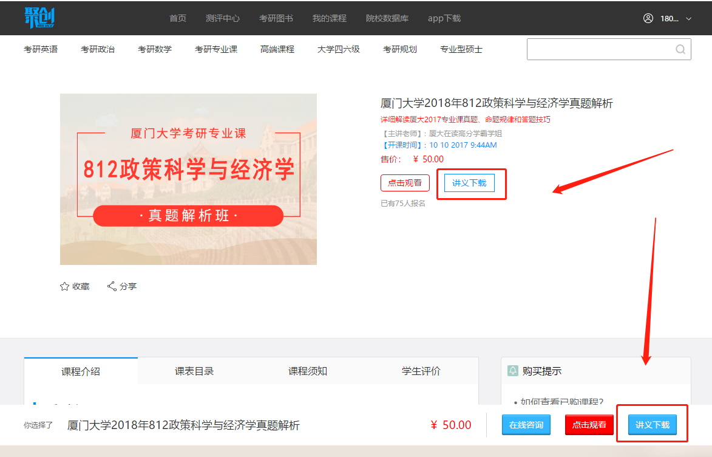Select the 大学四六级 category

338,49
